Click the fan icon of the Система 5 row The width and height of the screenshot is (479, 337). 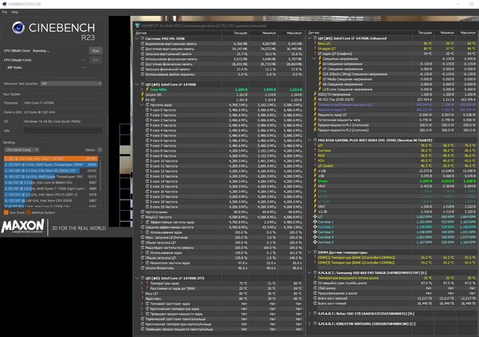click(315, 242)
